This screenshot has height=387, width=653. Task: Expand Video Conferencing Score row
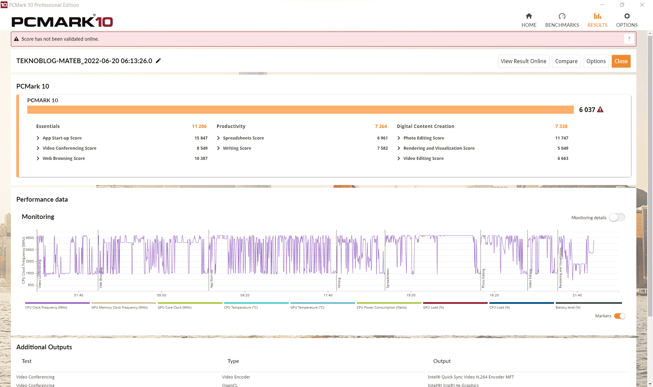pos(38,148)
